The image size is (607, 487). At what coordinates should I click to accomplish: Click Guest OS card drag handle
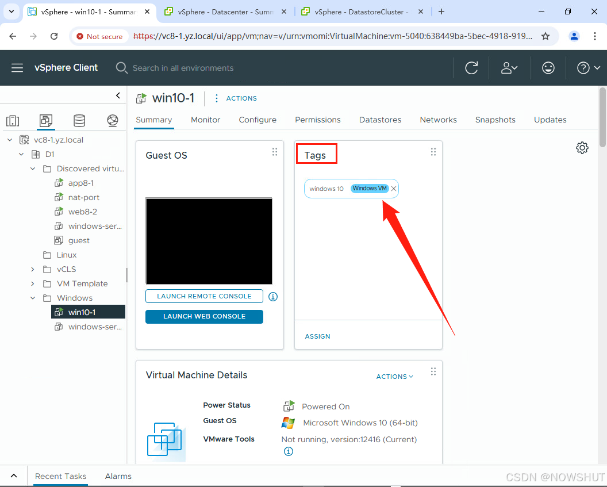click(274, 152)
